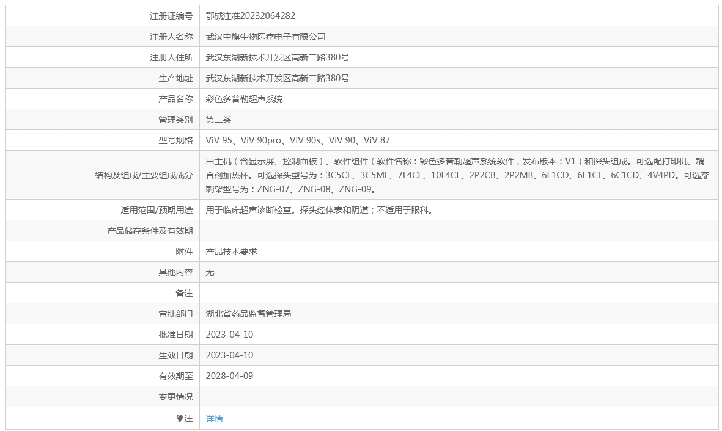Click the 备注 label
The image size is (722, 431).
184,293
